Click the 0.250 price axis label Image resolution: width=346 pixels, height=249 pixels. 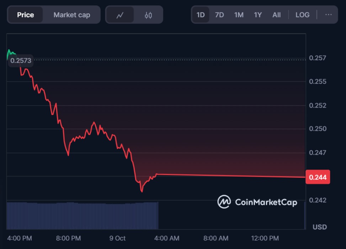[x=317, y=129]
